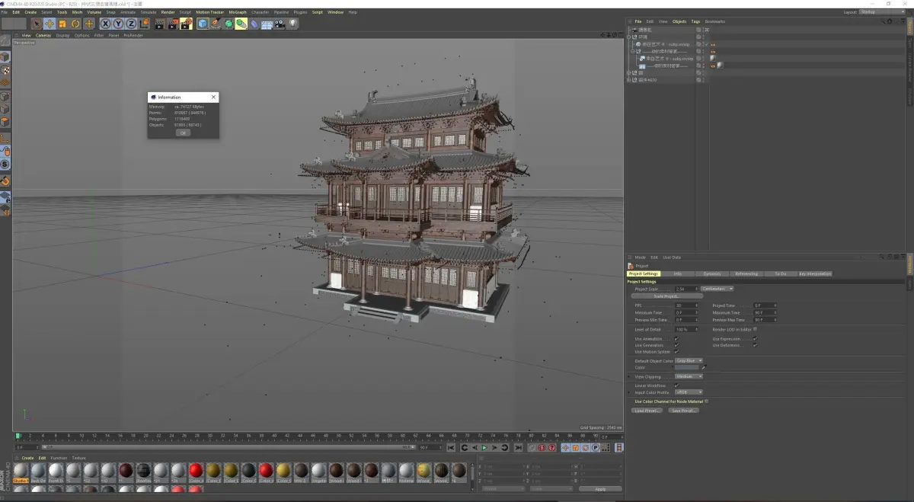Image resolution: width=914 pixels, height=502 pixels.
Task: Open the Deformer object icon
Action: point(254,24)
